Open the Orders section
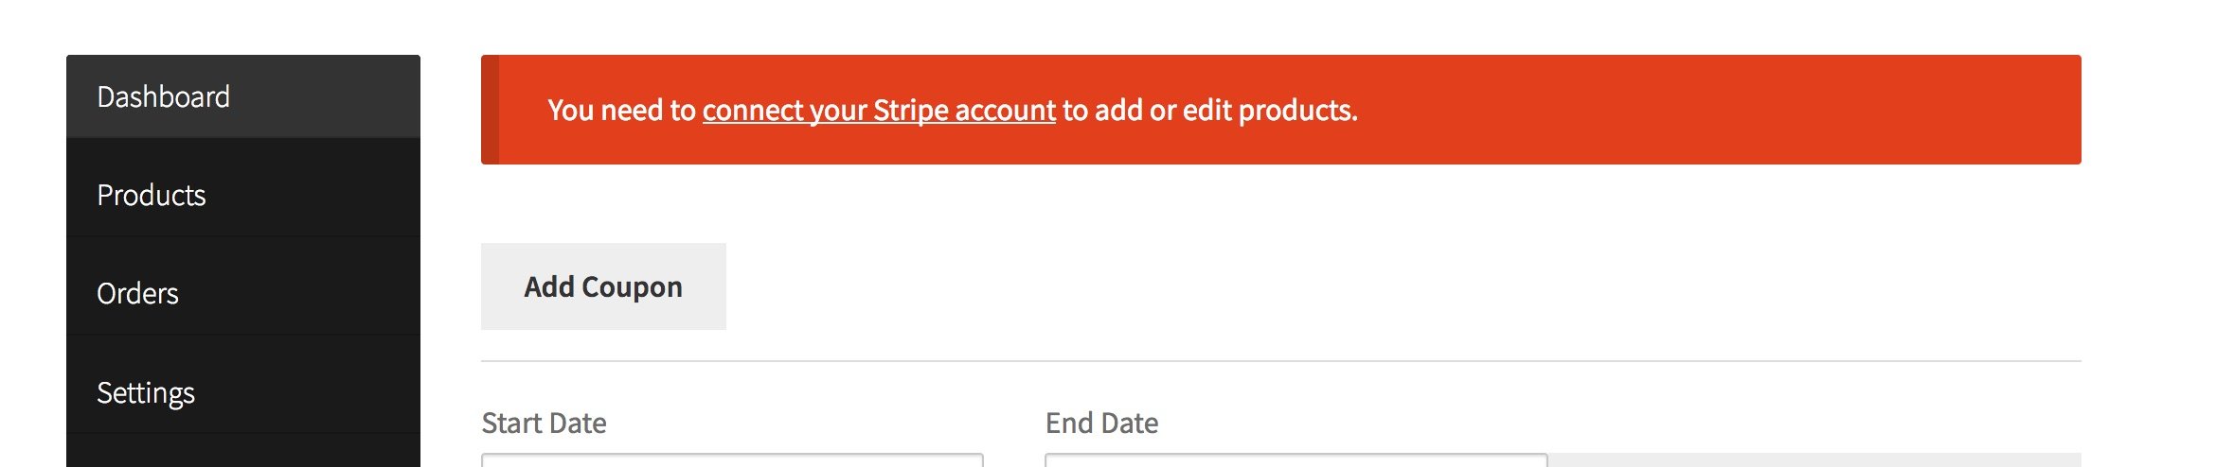This screenshot has width=2216, height=467. point(243,293)
